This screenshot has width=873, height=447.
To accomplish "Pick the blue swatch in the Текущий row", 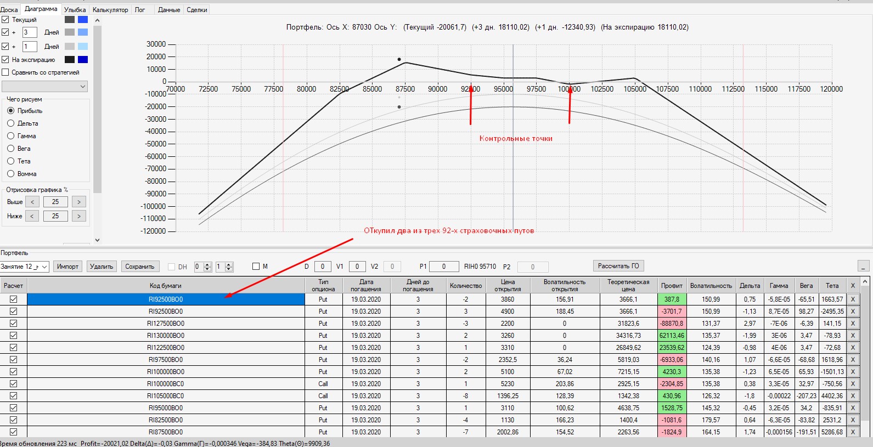I will pos(83,20).
